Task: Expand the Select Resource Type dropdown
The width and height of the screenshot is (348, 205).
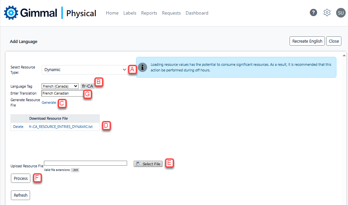Action: pyautogui.click(x=85, y=70)
